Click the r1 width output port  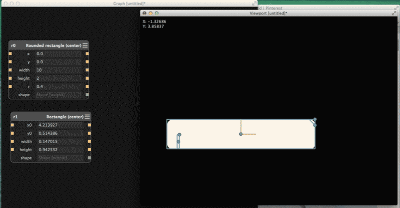pos(89,141)
